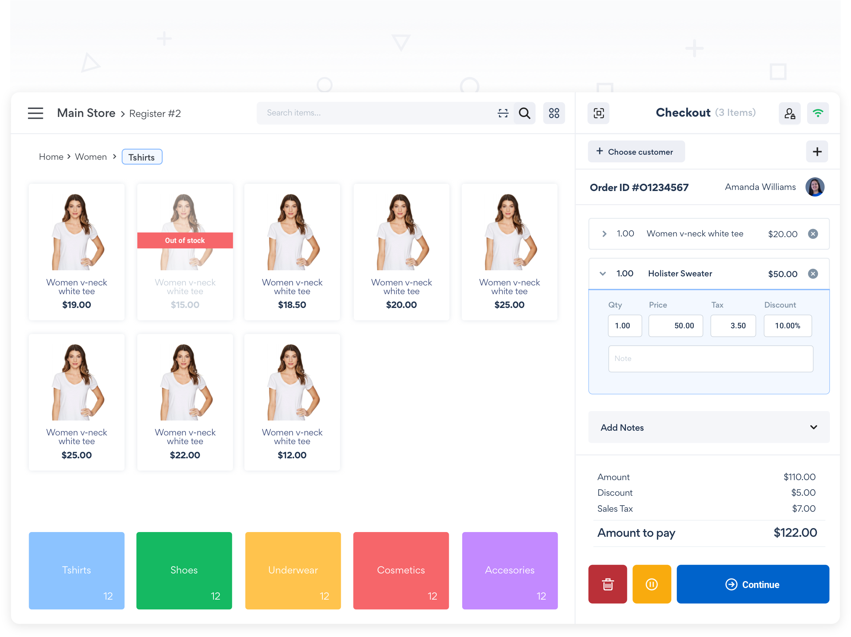Select the Tshirts breadcrumb filter

[142, 157]
